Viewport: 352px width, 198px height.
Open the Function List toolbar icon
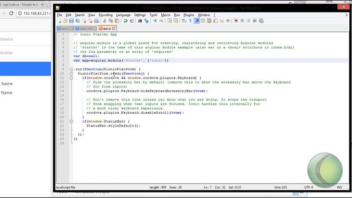point(215,21)
